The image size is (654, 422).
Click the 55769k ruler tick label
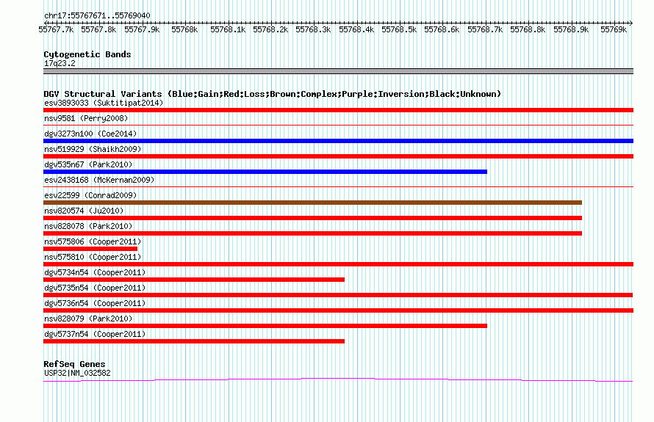pos(614,29)
